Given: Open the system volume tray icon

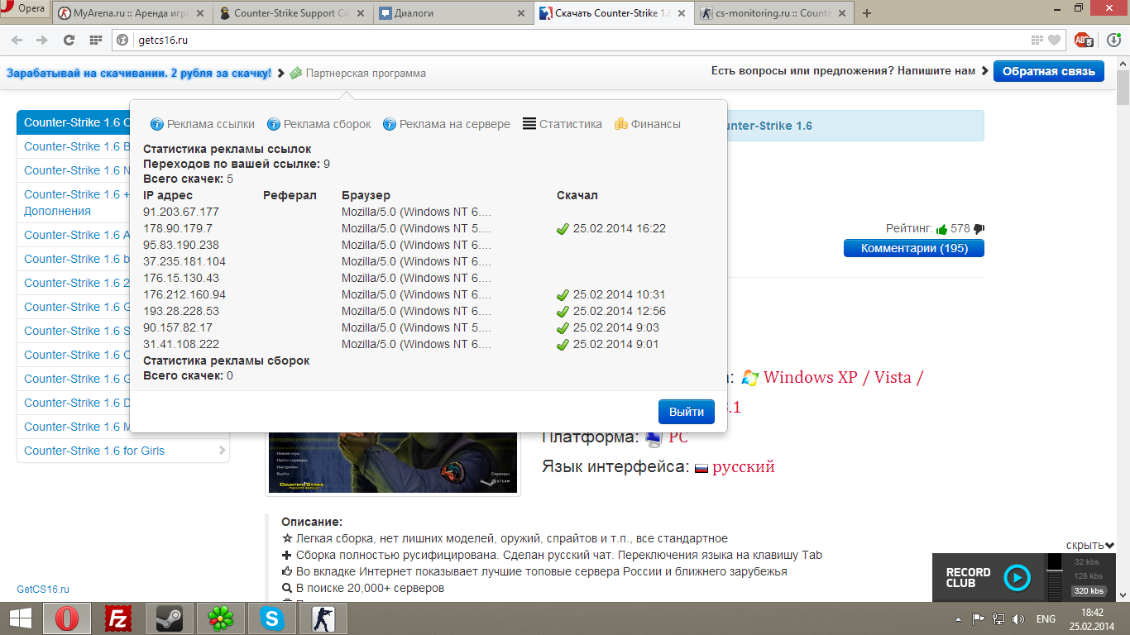Looking at the screenshot, I should click(1018, 618).
